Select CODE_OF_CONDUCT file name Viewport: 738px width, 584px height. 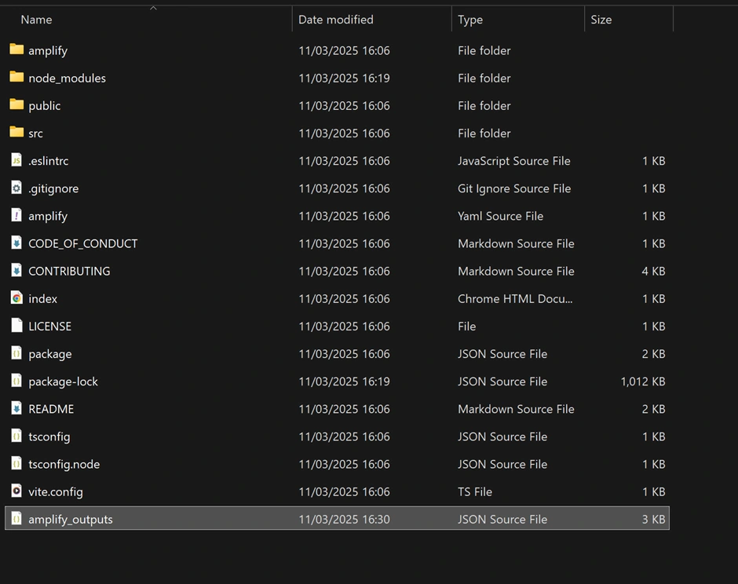(82, 243)
